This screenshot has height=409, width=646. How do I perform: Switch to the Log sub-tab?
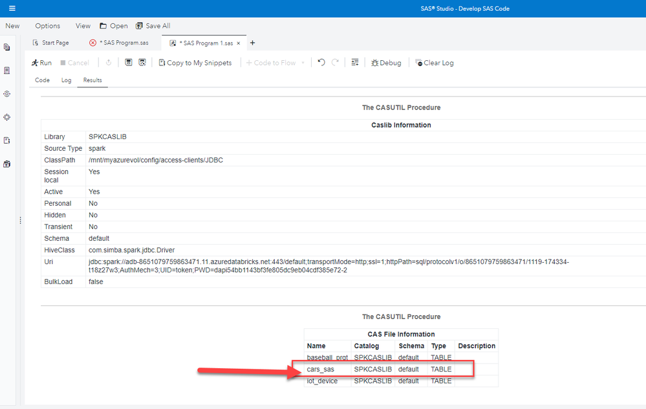coord(67,80)
